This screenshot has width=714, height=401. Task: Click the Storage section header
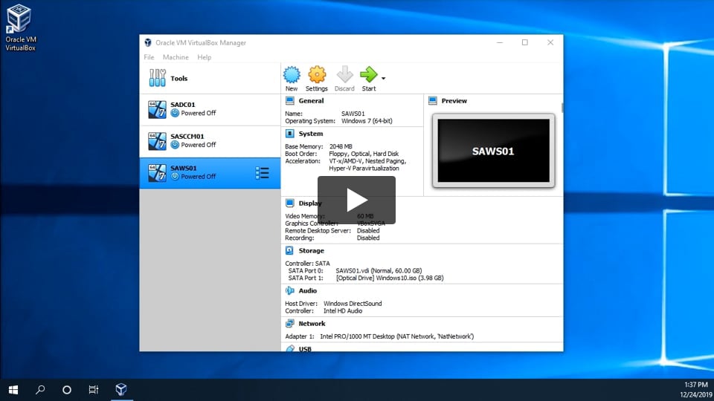(311, 251)
